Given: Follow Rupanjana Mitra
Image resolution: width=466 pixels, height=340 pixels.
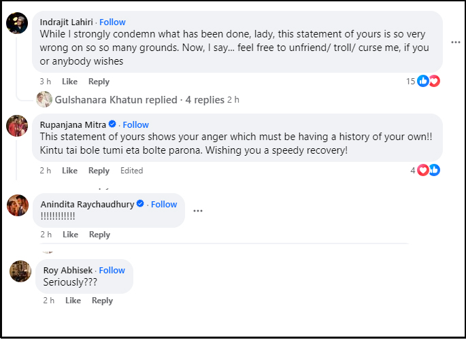Looking at the screenshot, I should coord(136,124).
